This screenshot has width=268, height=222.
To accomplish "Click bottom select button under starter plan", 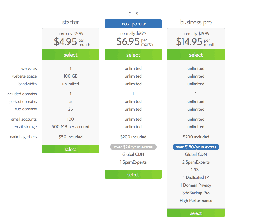I will [70, 149].
